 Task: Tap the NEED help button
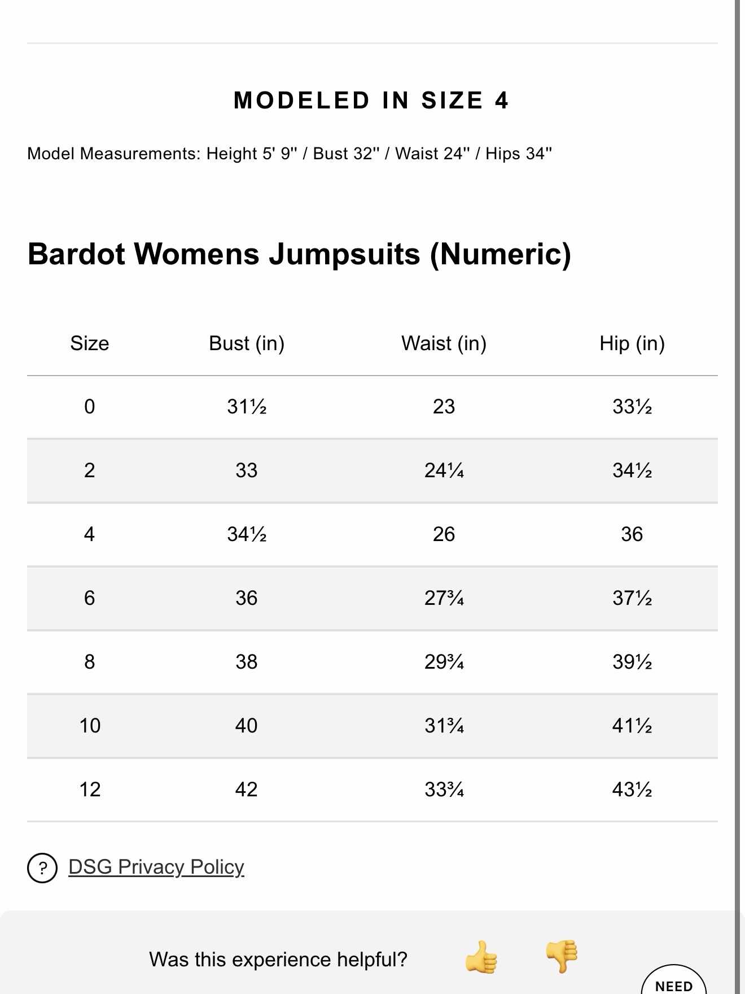(674, 980)
